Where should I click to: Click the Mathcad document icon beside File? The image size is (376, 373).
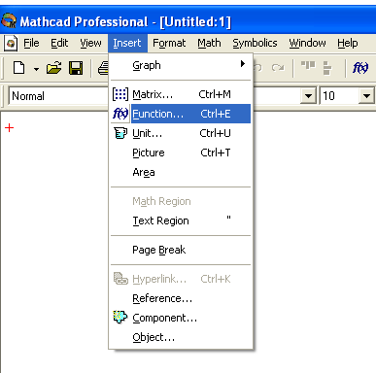point(11,43)
